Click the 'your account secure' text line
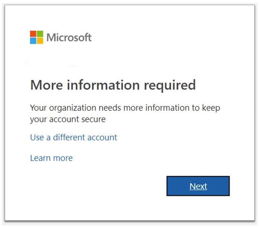 tap(67, 119)
